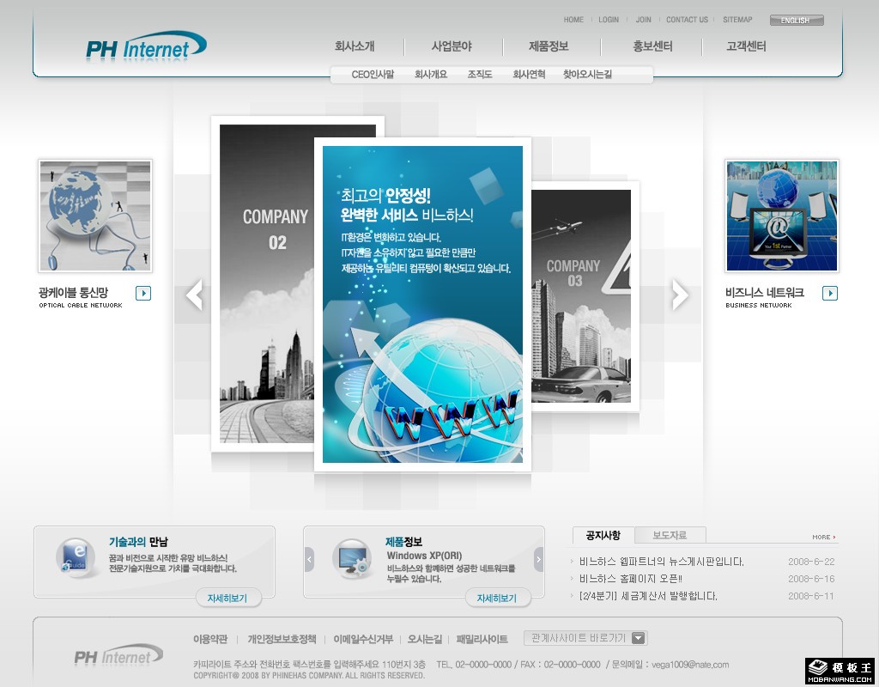Click the PH Internet logo in header
The height and width of the screenshot is (687, 879).
point(146,46)
